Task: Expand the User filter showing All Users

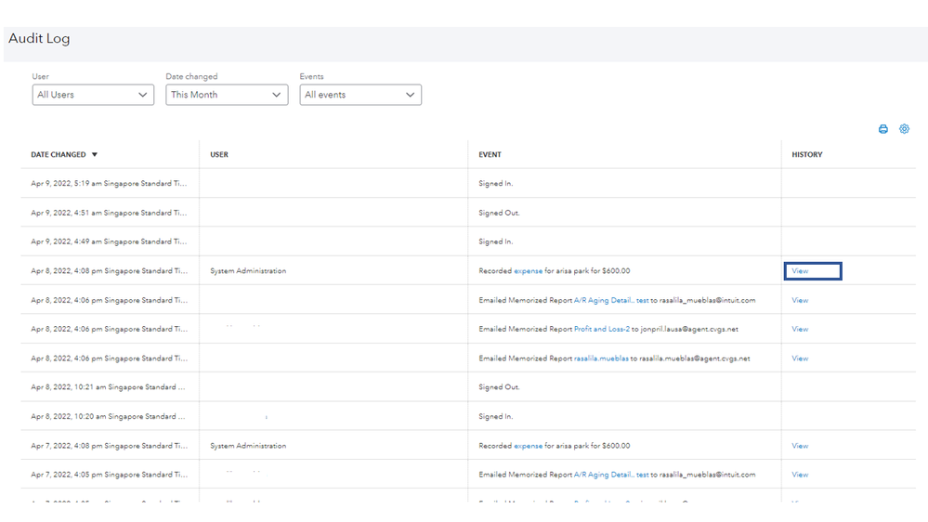Action: point(93,95)
